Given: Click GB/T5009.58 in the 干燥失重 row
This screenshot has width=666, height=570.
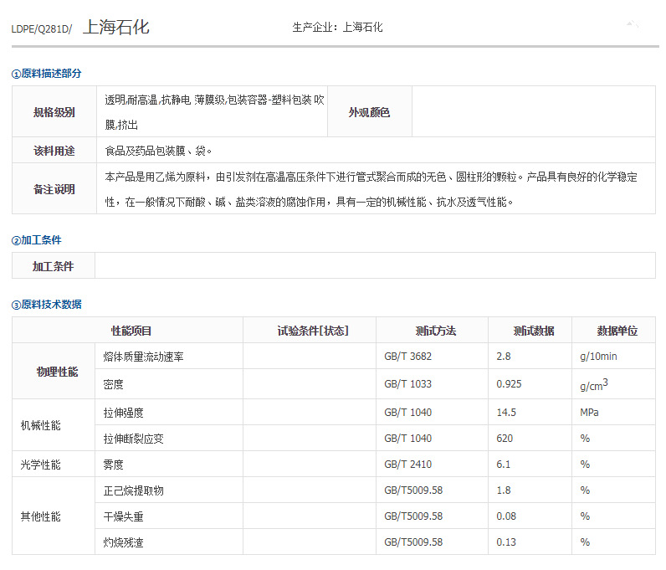Looking at the screenshot, I should (x=413, y=516).
